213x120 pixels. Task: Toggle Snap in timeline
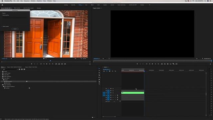point(107,71)
